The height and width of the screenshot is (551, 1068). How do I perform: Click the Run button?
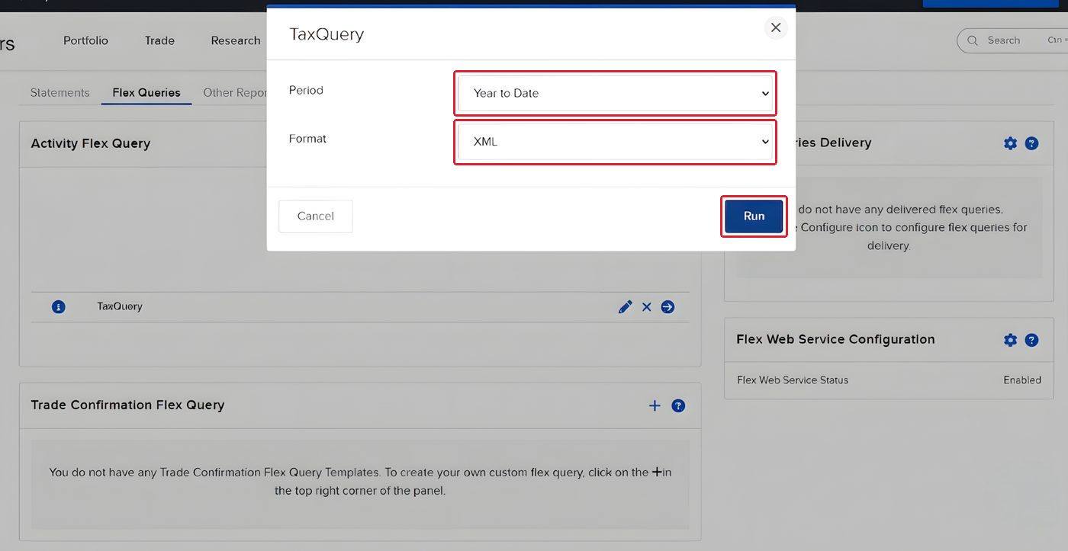(754, 216)
